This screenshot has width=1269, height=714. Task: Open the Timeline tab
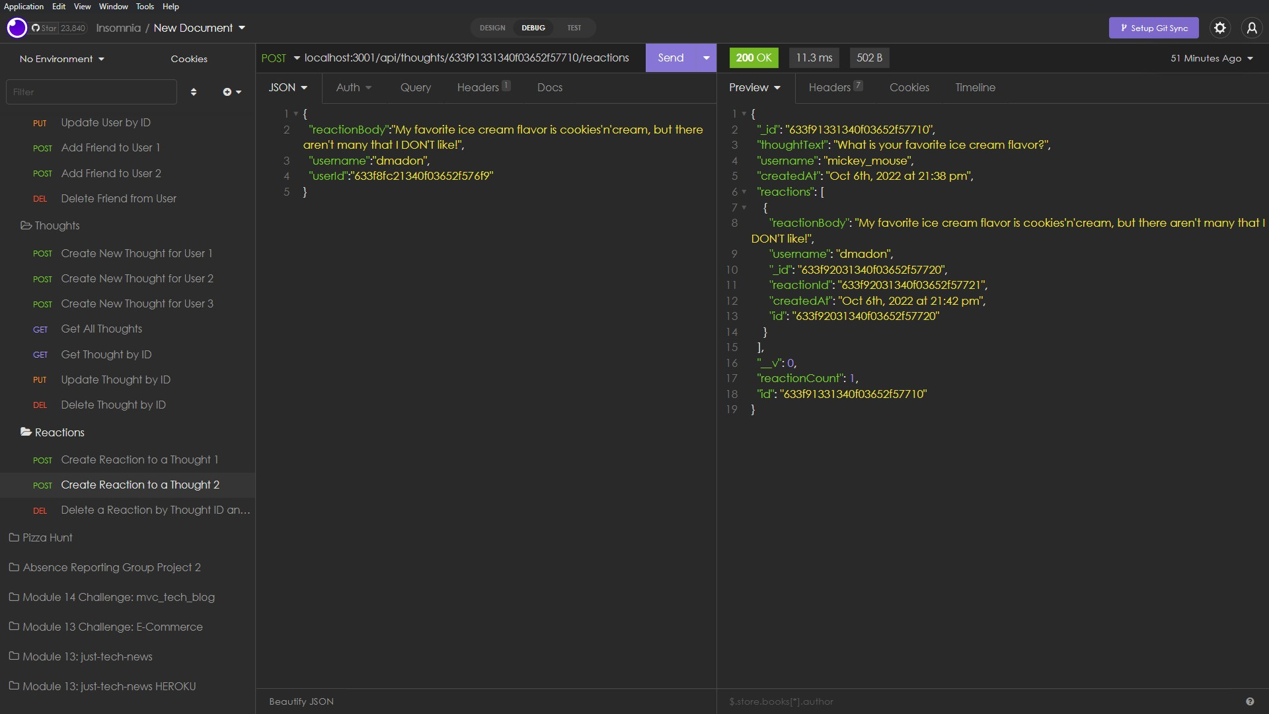(x=975, y=87)
